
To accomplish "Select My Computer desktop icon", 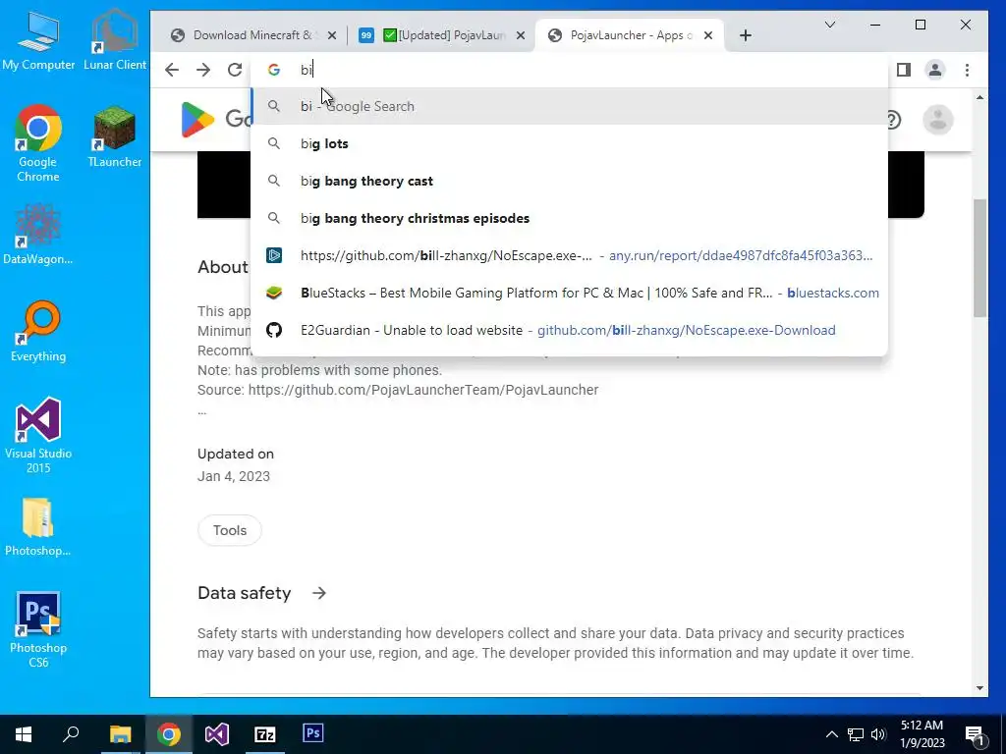I will (x=38, y=39).
